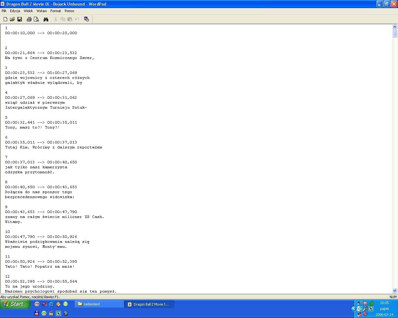Click the Undo arrow icon
This screenshot has height=318, width=398.
[x=77, y=19]
